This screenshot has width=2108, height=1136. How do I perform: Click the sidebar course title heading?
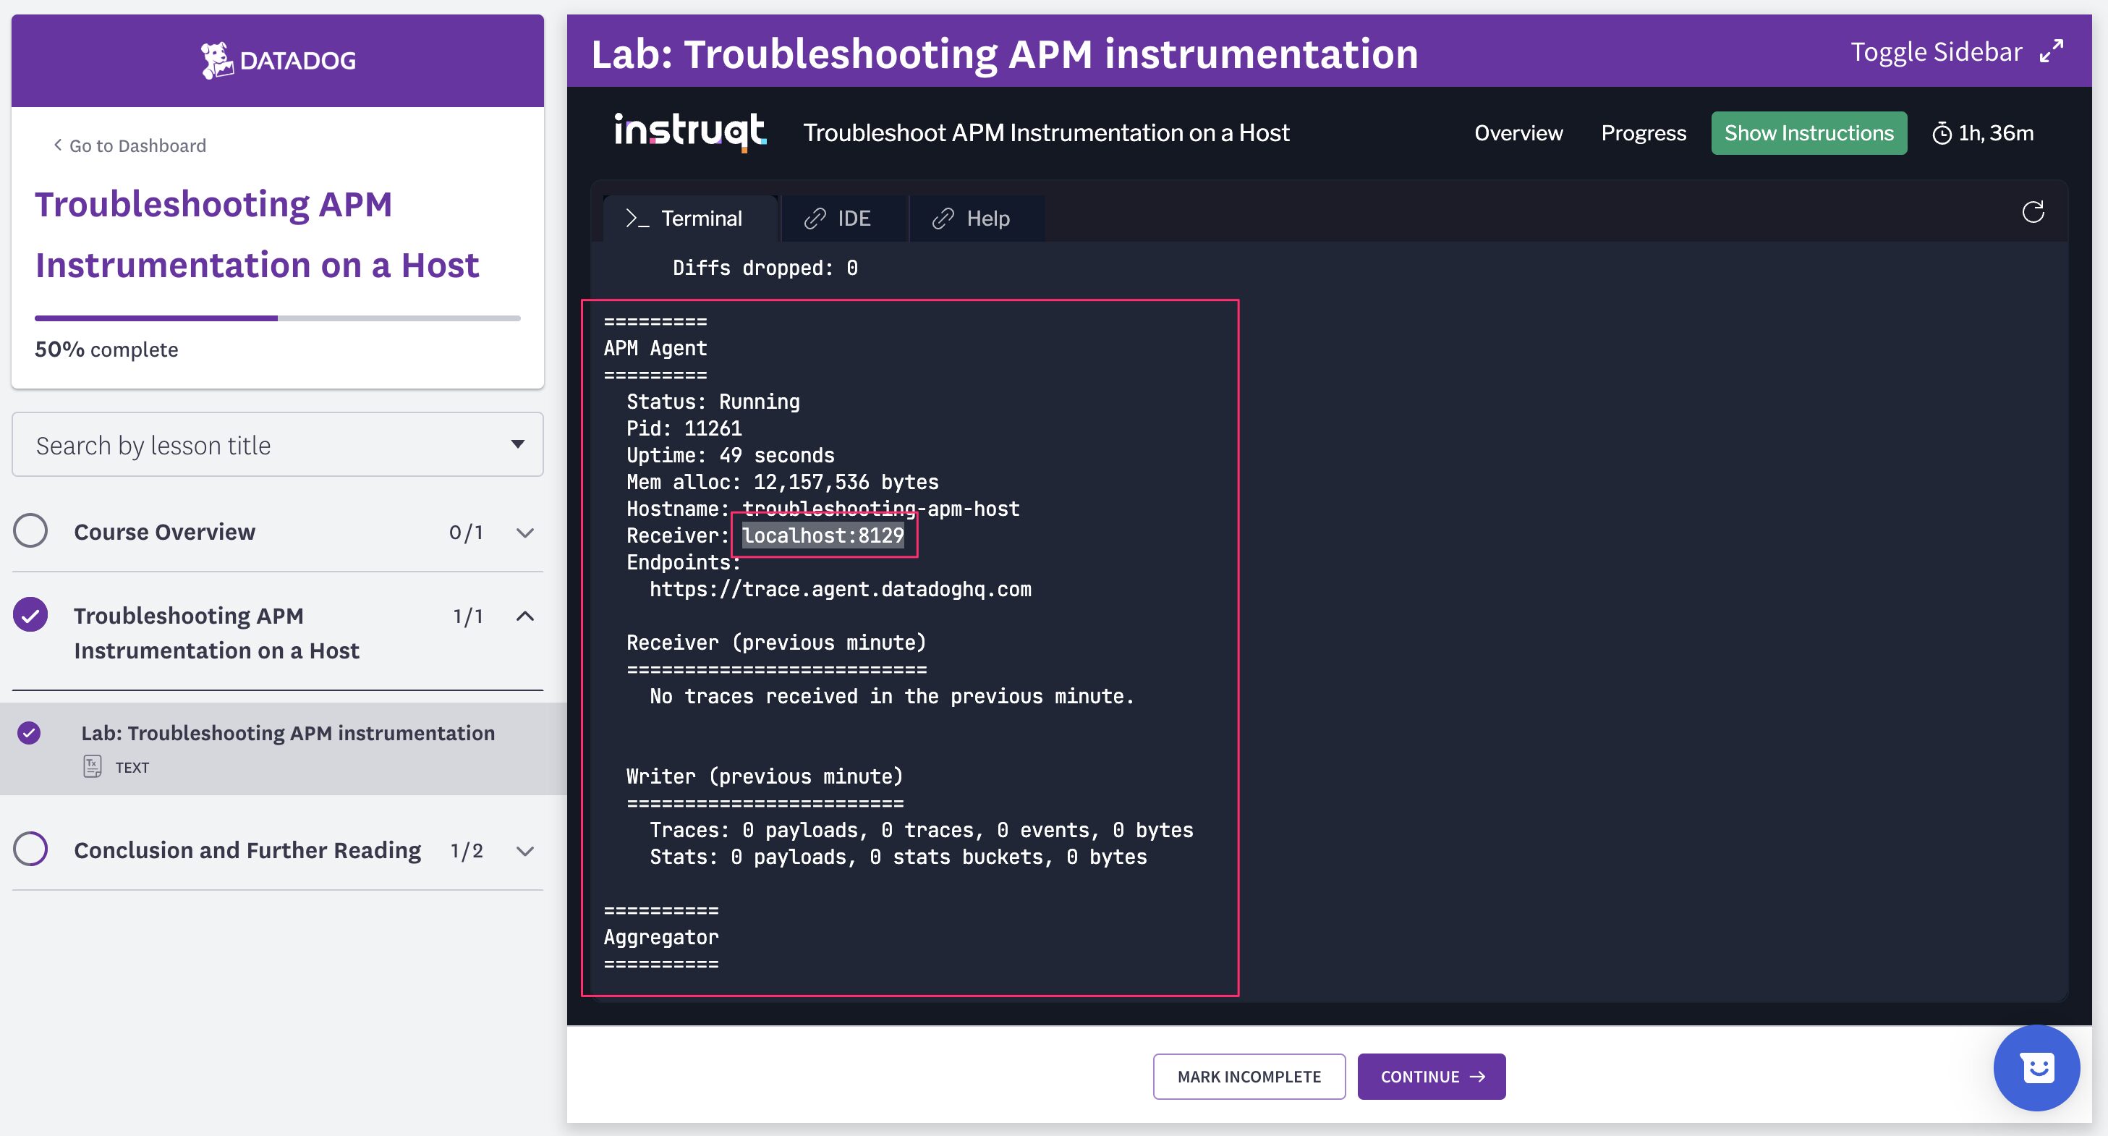[x=257, y=234]
